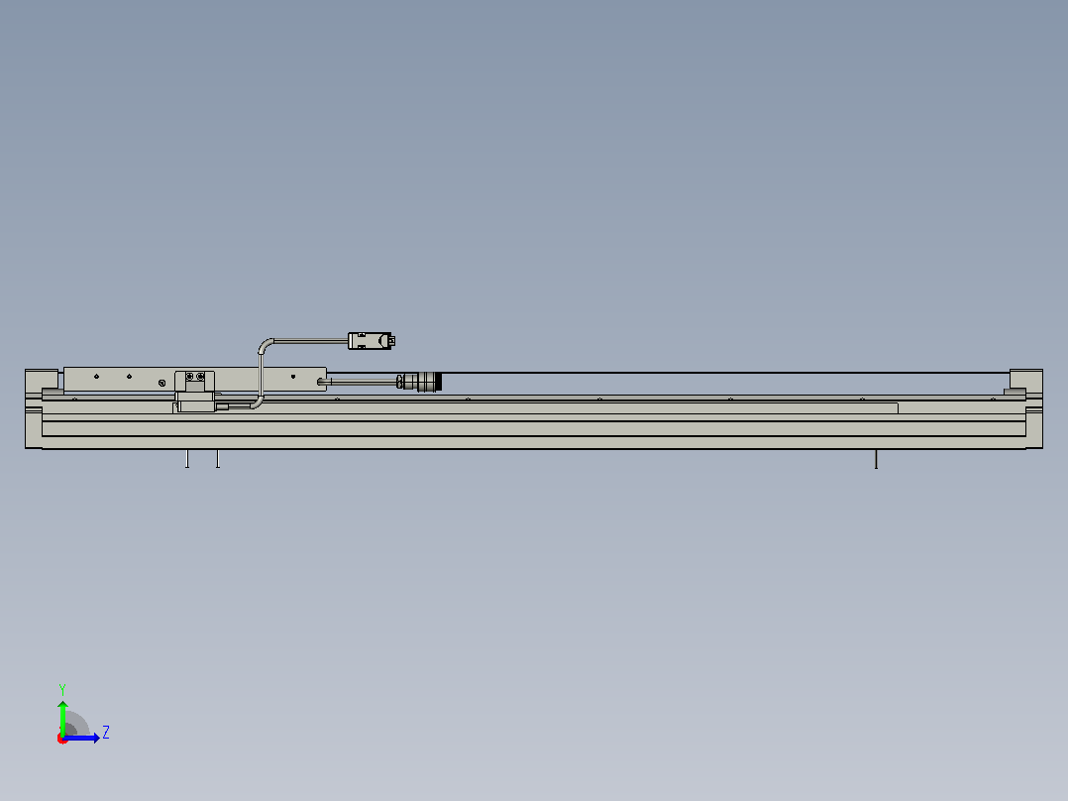The image size is (1068, 801).
Task: Click the green Y axis arrow on the triad
Action: (62, 717)
